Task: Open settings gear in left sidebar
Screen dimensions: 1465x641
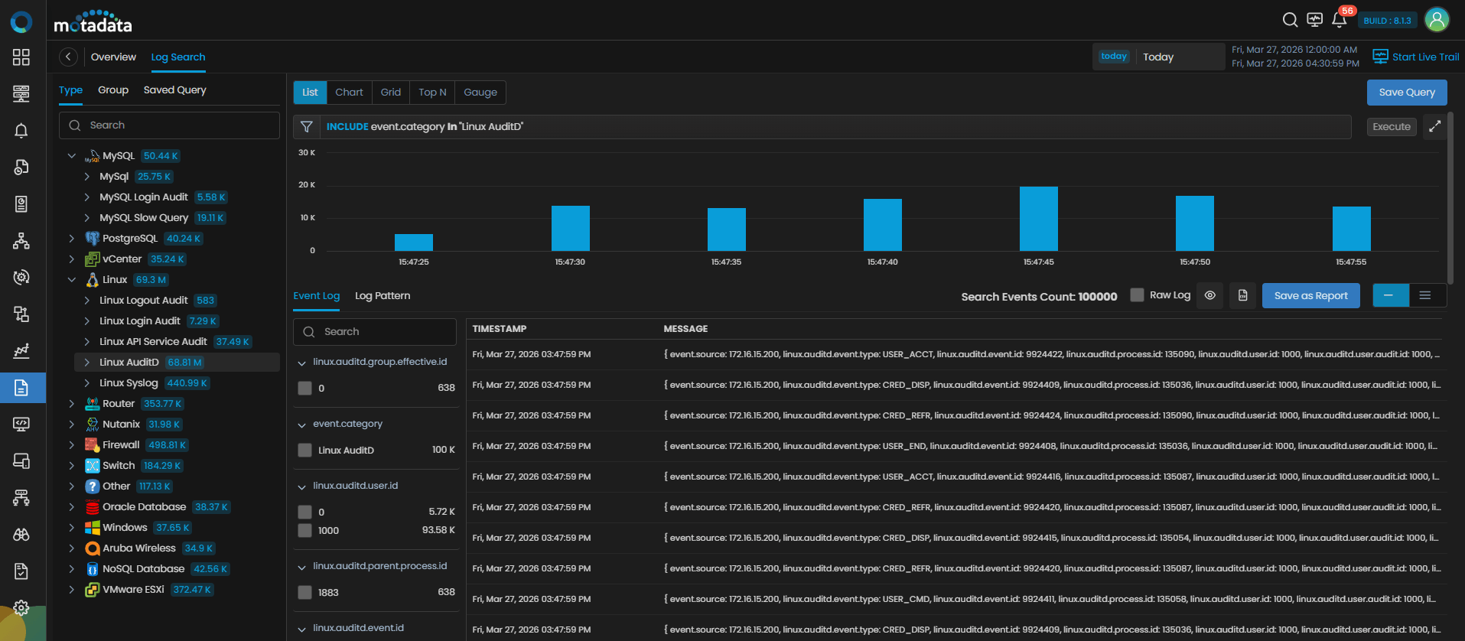Action: coord(21,607)
